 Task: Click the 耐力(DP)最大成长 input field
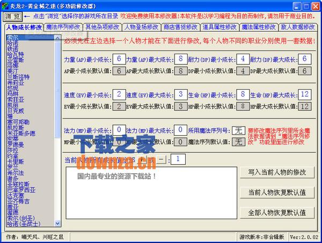(304, 59)
